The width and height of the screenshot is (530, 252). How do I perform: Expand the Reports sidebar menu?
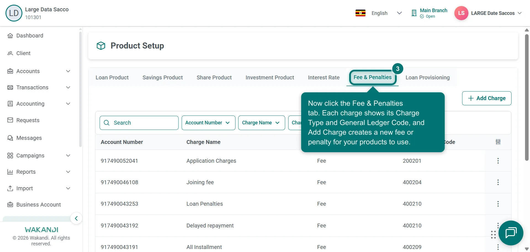point(39,172)
